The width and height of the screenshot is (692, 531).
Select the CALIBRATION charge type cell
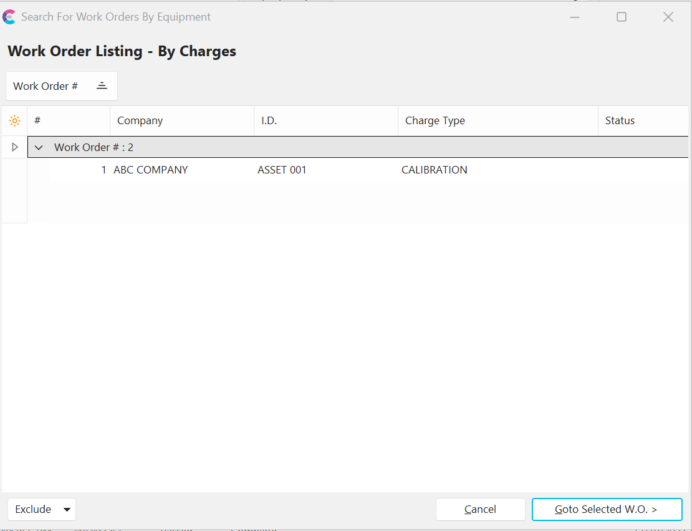tap(434, 170)
